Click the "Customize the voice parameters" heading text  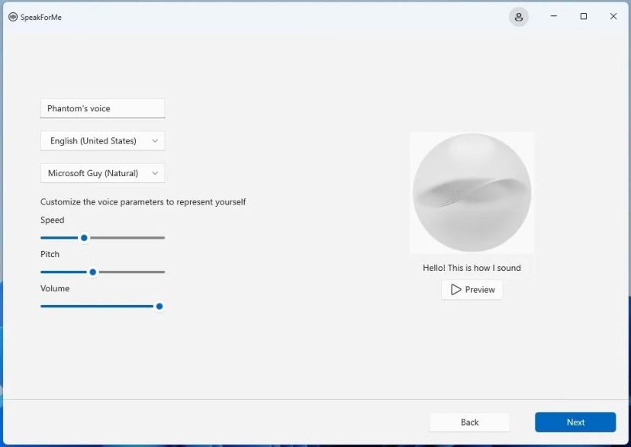[x=143, y=202]
